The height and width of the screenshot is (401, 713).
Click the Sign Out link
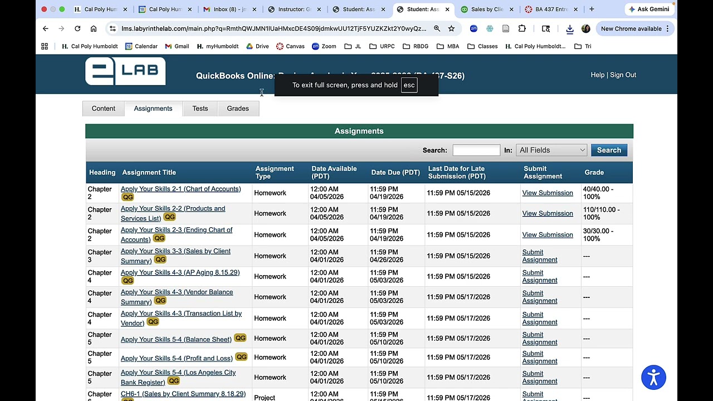(623, 75)
